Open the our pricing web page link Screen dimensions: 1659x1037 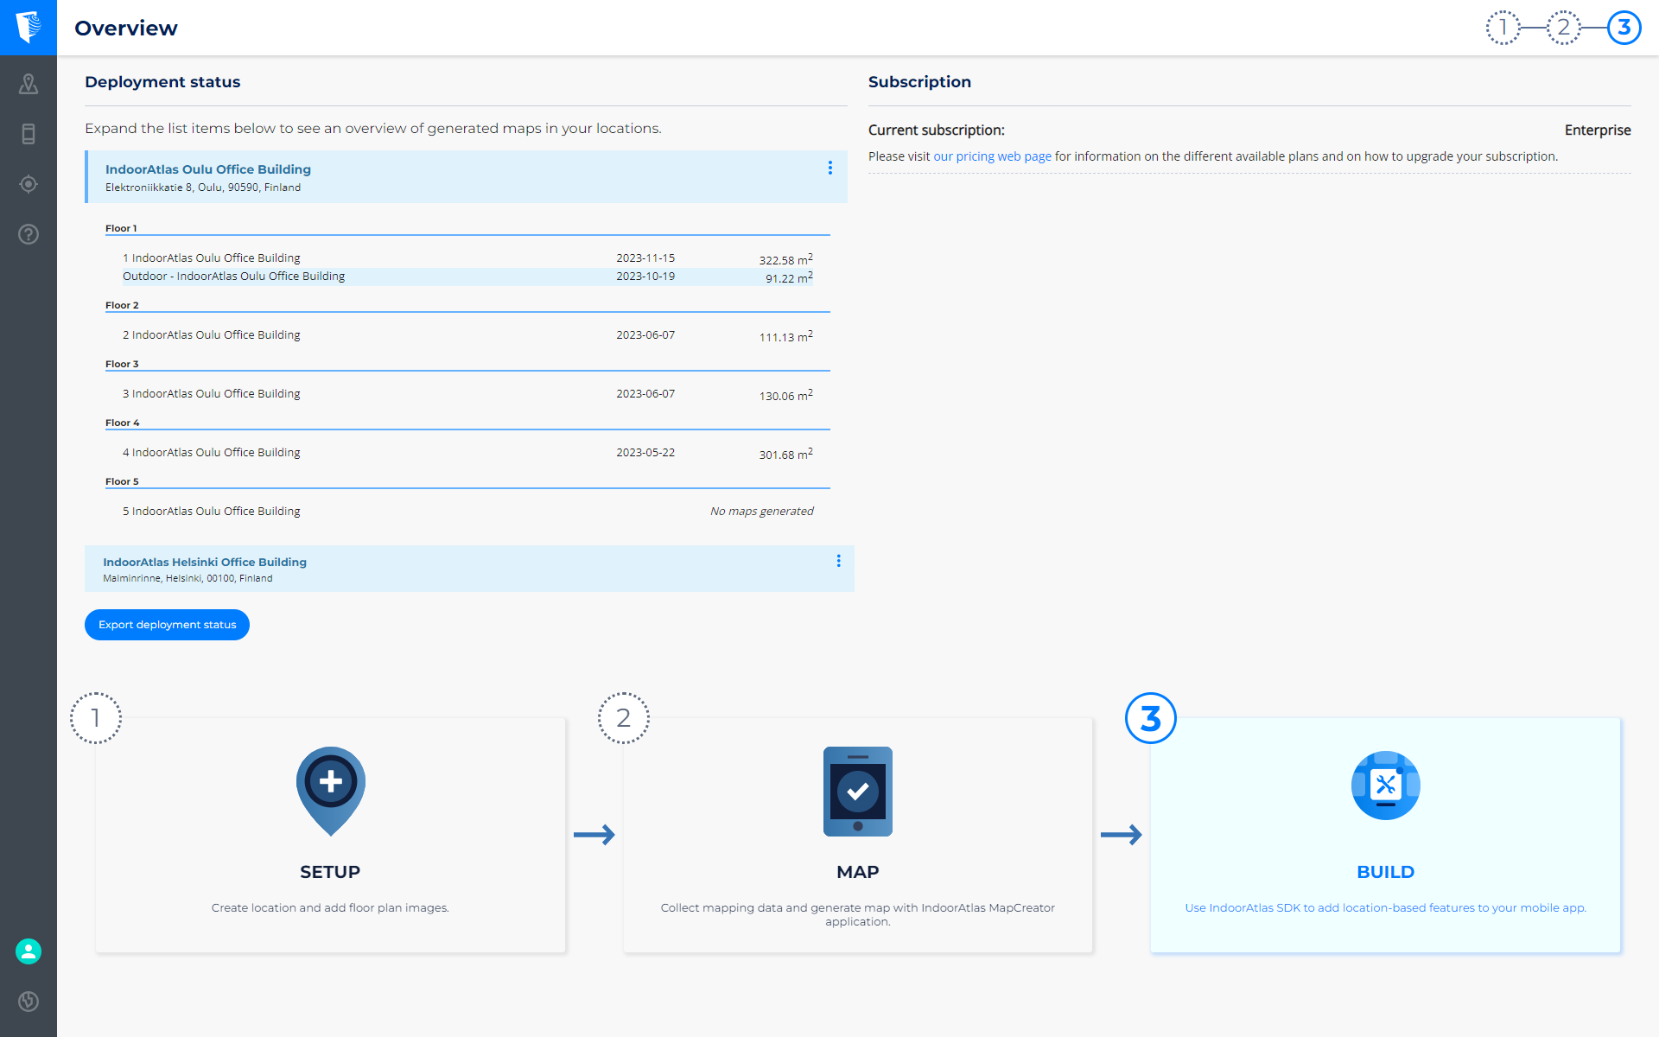tap(992, 156)
